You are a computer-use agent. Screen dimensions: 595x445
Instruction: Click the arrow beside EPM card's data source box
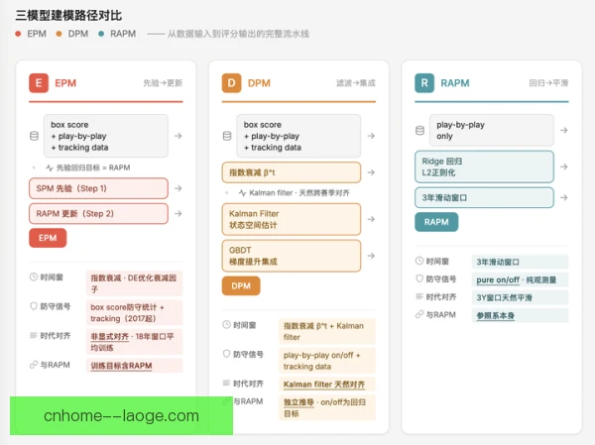(178, 136)
